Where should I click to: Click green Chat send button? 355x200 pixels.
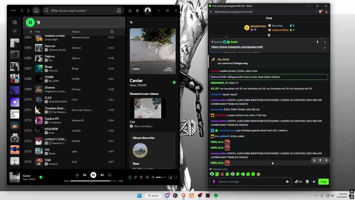tap(323, 182)
